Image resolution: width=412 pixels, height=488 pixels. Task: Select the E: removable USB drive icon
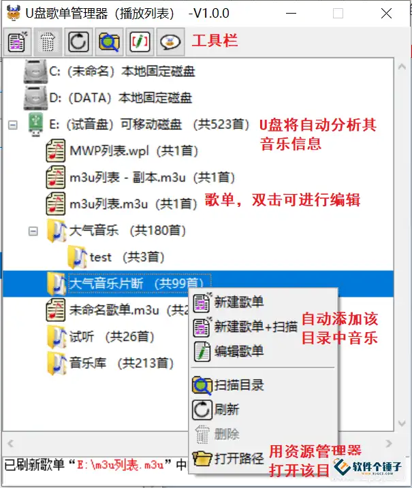click(x=35, y=125)
